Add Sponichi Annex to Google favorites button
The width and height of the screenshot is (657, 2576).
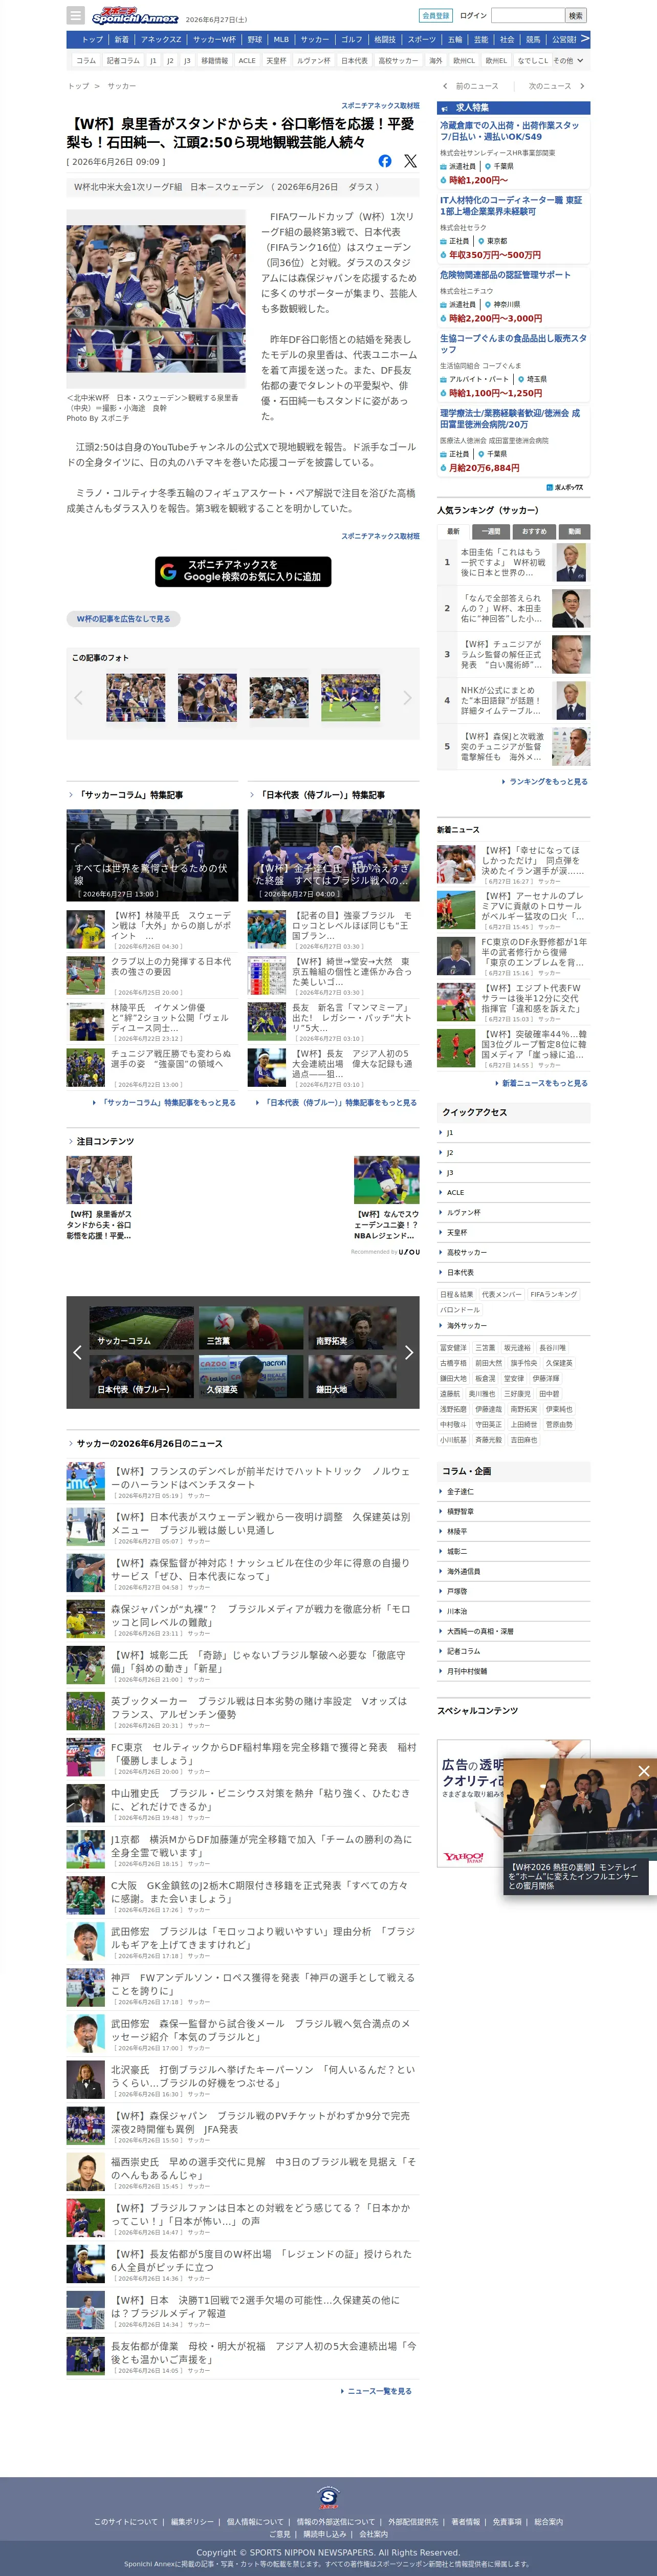tap(243, 571)
